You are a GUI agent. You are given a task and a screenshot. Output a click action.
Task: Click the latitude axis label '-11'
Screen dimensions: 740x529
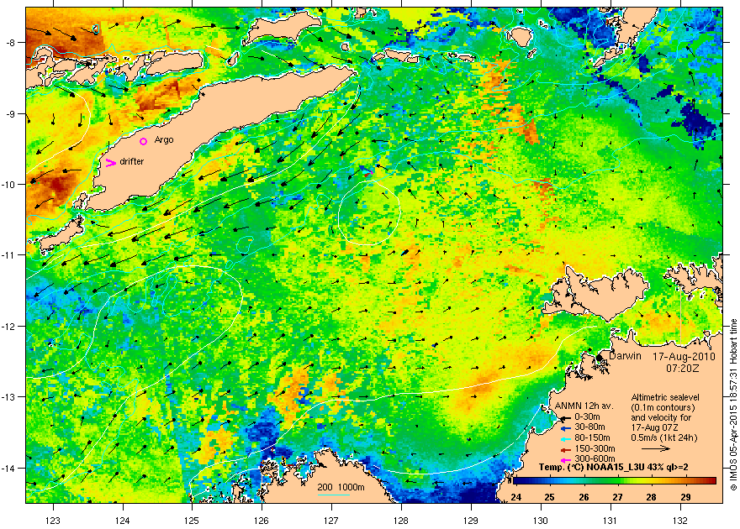tap(10, 254)
